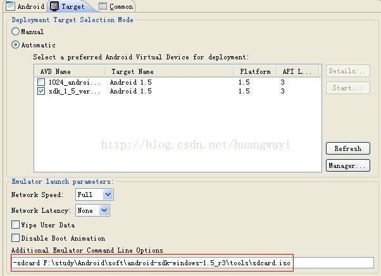Click API level 3 in sdk_1_5_ver... row
The image size is (381, 276).
[x=282, y=91]
